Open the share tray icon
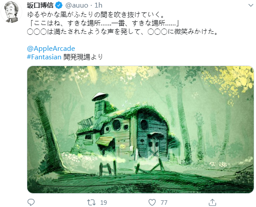The height and width of the screenshot is (207, 256). click(x=212, y=202)
